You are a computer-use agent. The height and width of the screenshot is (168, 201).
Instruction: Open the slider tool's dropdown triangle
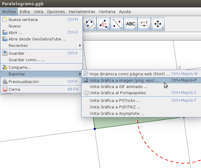tap(149, 28)
